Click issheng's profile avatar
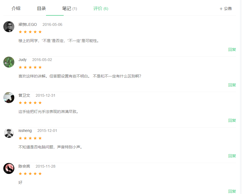The image size is (242, 194). coord(9,133)
